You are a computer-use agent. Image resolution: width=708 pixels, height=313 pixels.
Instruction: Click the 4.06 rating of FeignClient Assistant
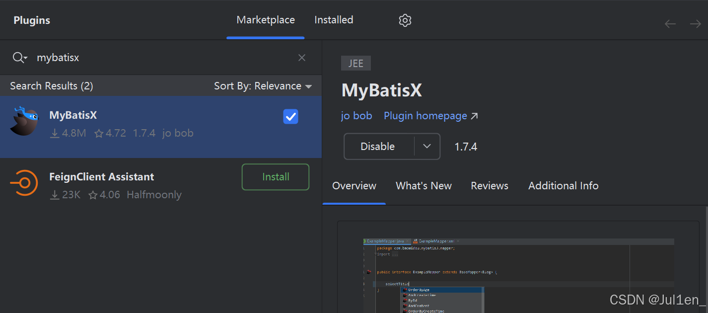(x=104, y=195)
